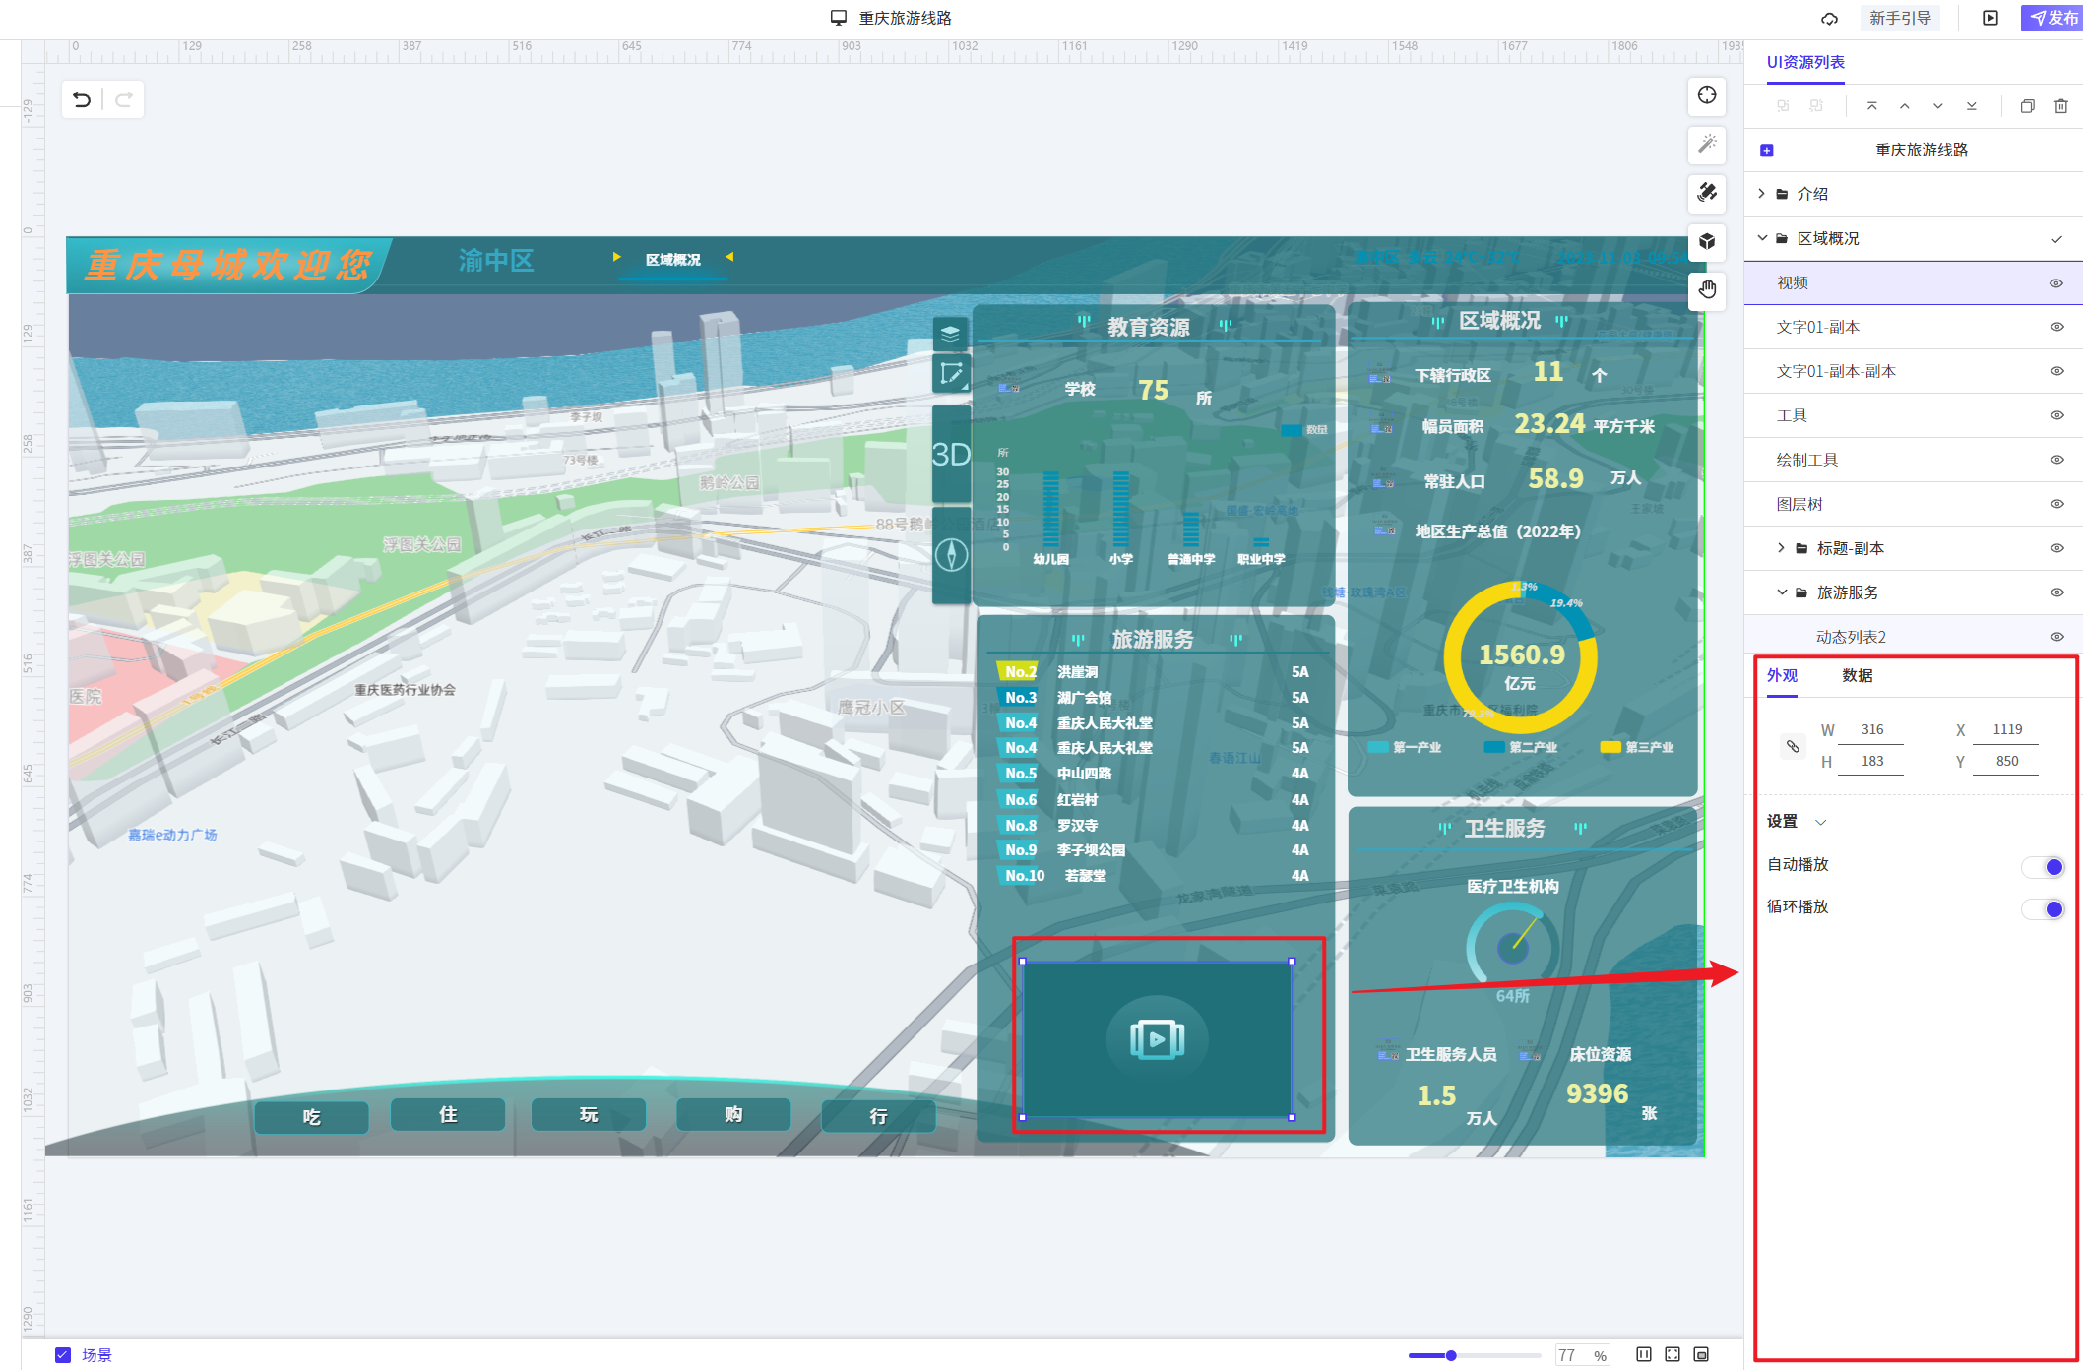
Task: Click the preview play icon in header
Action: coord(1990,18)
